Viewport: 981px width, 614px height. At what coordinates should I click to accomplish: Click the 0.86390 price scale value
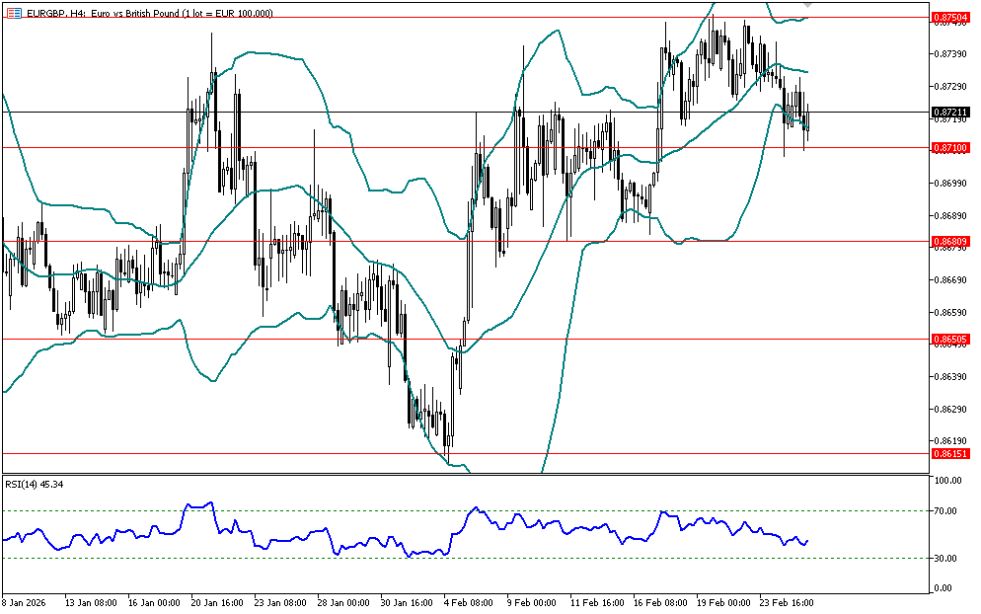[x=948, y=377]
